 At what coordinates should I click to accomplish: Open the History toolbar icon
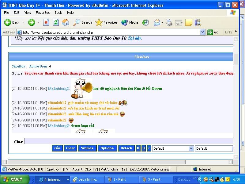pyautogui.click(x=145, y=22)
